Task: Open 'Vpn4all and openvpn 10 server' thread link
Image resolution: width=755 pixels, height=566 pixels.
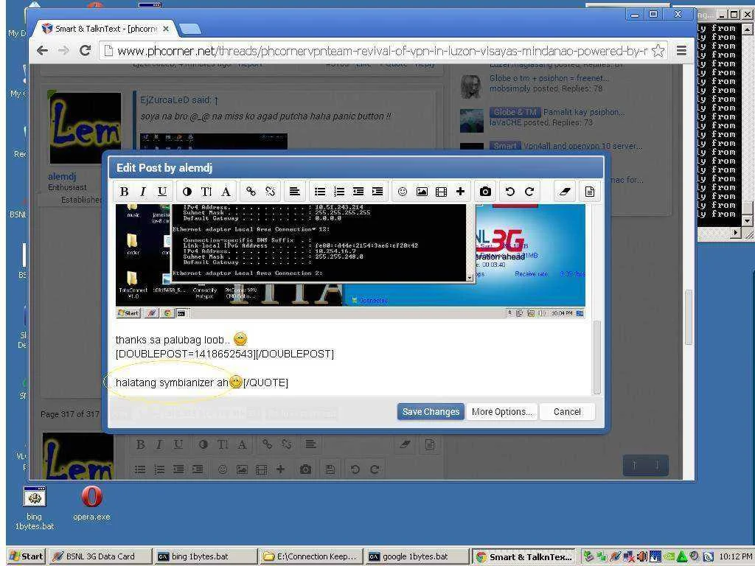Action: click(582, 146)
